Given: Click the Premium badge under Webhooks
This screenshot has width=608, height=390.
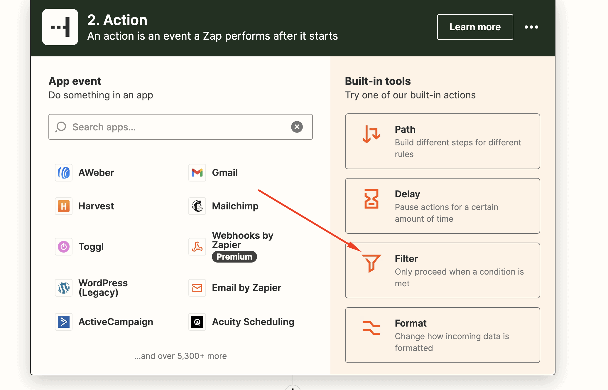Looking at the screenshot, I should 234,257.
